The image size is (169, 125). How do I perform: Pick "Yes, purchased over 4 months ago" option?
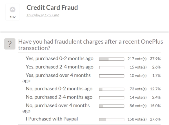58,75
